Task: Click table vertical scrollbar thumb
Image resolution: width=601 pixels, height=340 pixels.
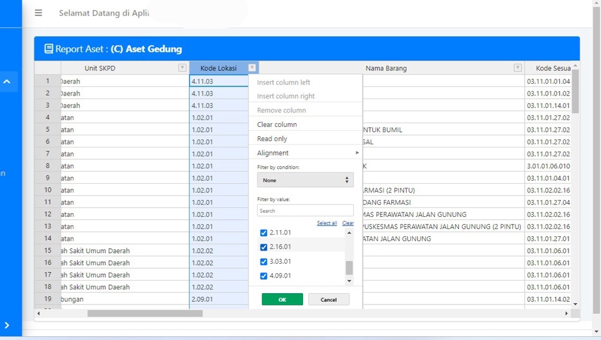Action: coord(575,91)
